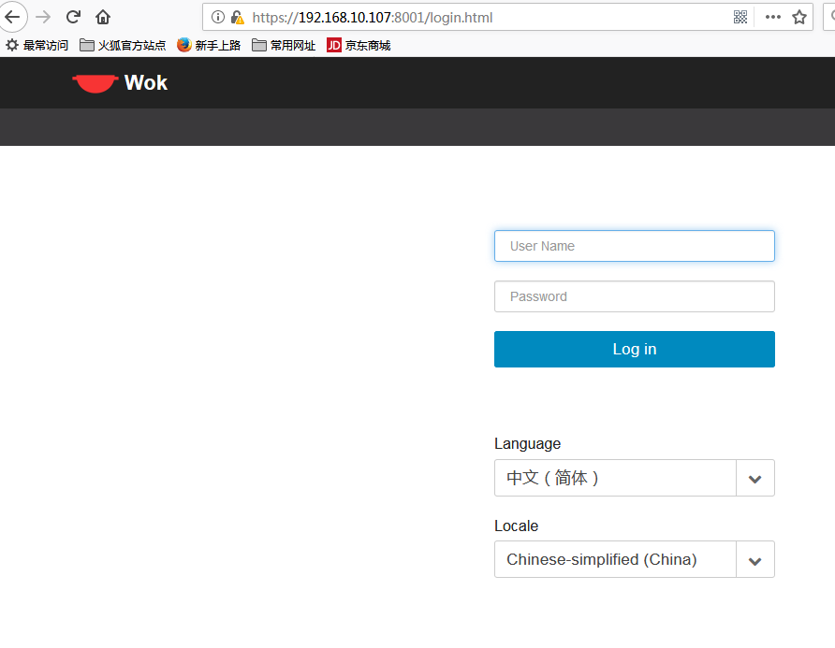Screen dimensions: 835x648
Task: Open the 最常访问 bookmarks menu
Action: (37, 45)
